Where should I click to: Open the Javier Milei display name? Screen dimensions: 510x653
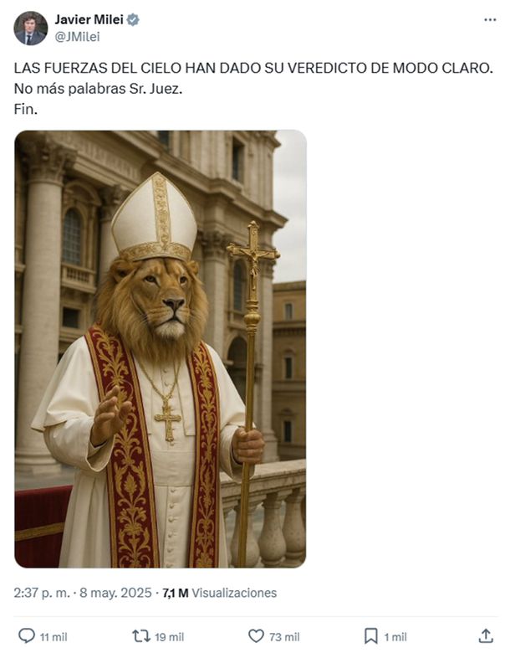pyautogui.click(x=89, y=19)
